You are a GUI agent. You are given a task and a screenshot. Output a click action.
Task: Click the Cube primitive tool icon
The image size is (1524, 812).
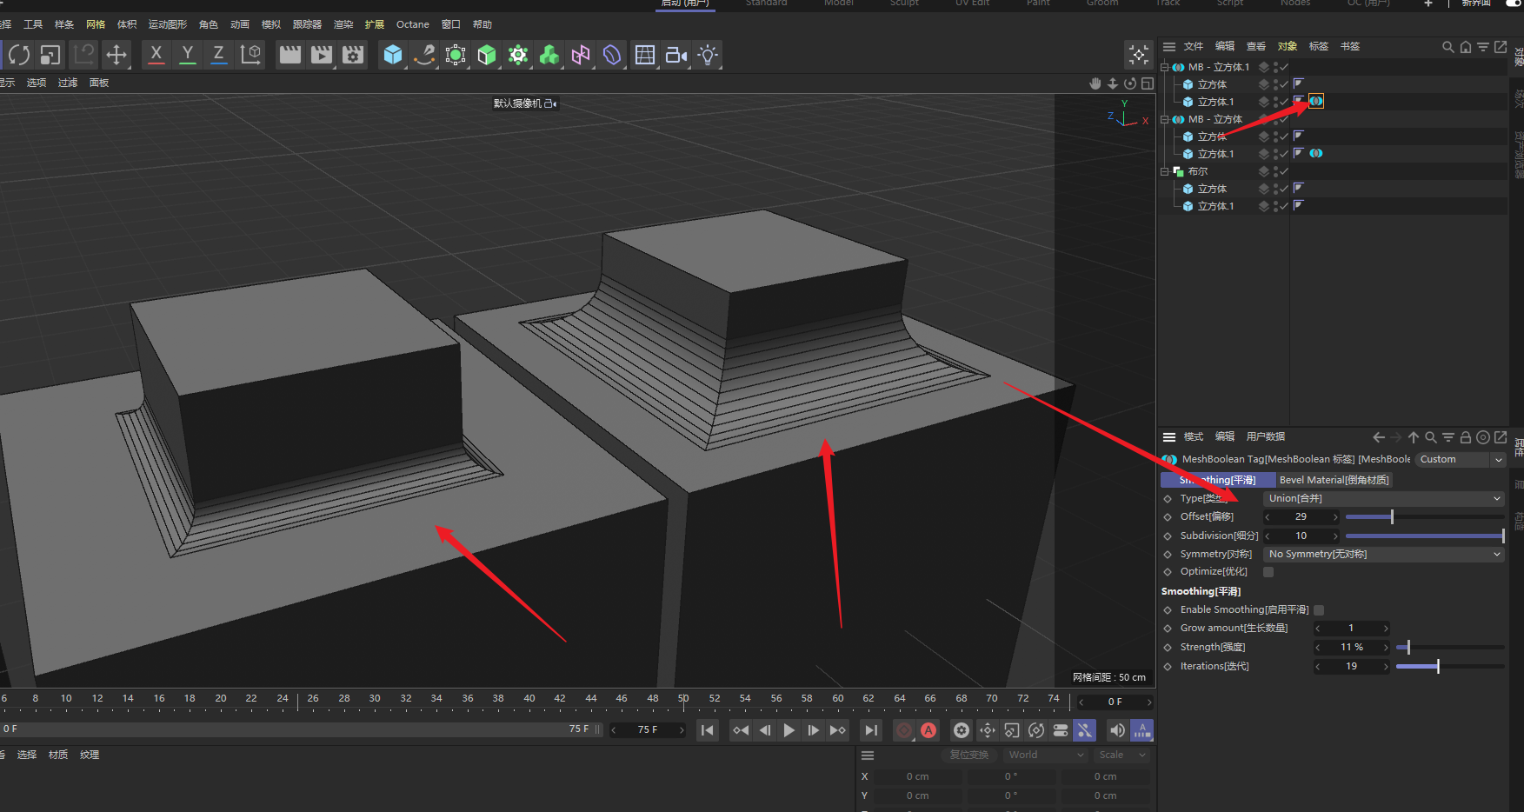click(x=393, y=55)
